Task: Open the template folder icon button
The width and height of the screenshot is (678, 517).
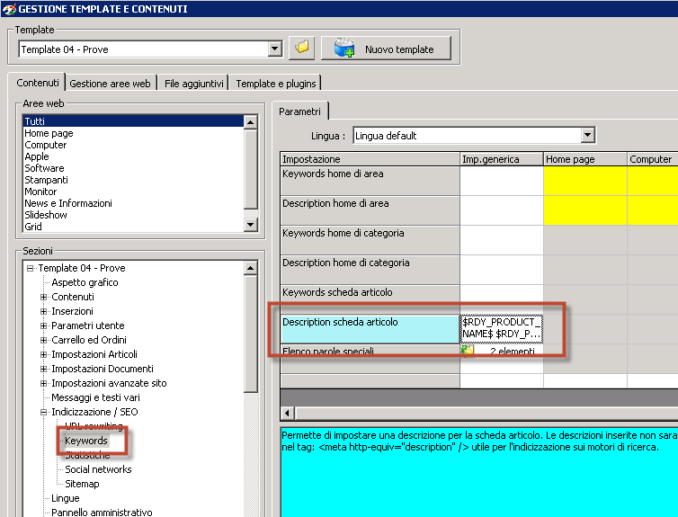Action: 301,48
